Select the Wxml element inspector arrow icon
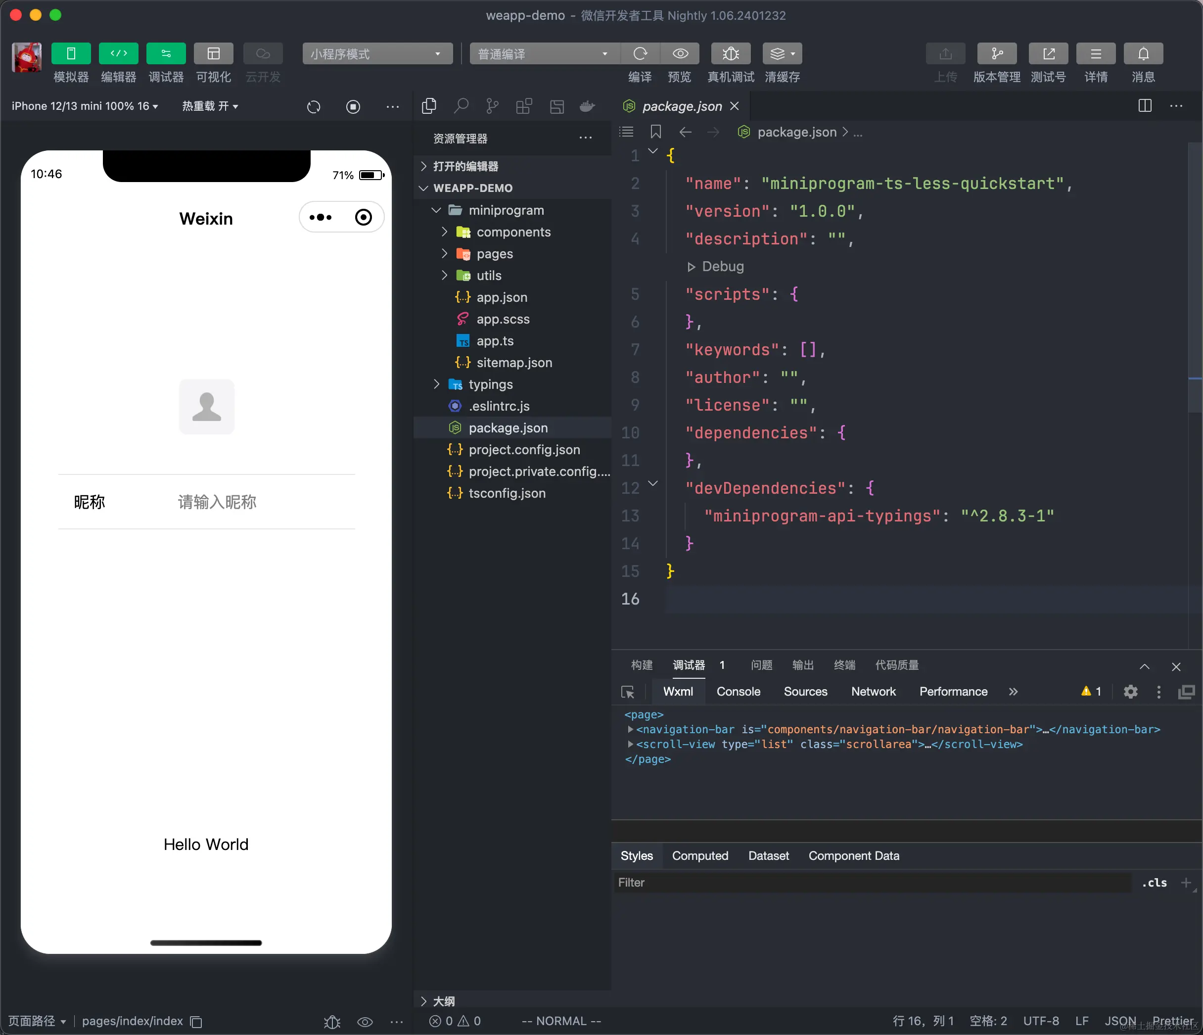This screenshot has width=1203, height=1035. pyautogui.click(x=628, y=692)
